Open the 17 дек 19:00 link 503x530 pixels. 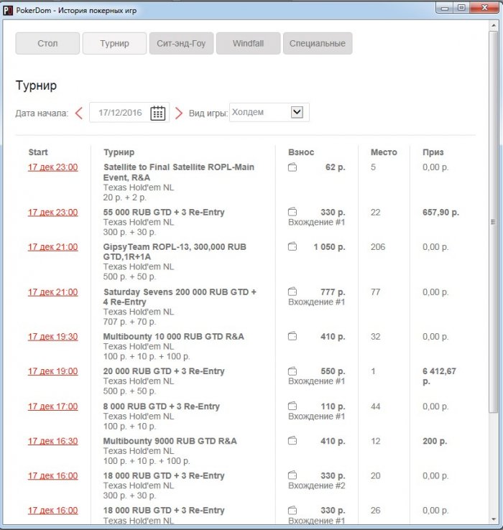[52, 371]
